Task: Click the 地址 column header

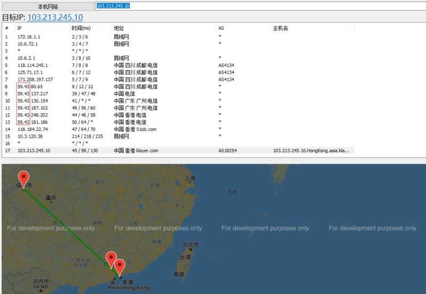Action: point(119,28)
